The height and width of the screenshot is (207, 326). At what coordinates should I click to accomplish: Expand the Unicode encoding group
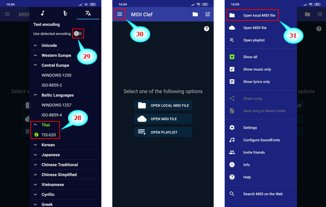(x=65, y=45)
